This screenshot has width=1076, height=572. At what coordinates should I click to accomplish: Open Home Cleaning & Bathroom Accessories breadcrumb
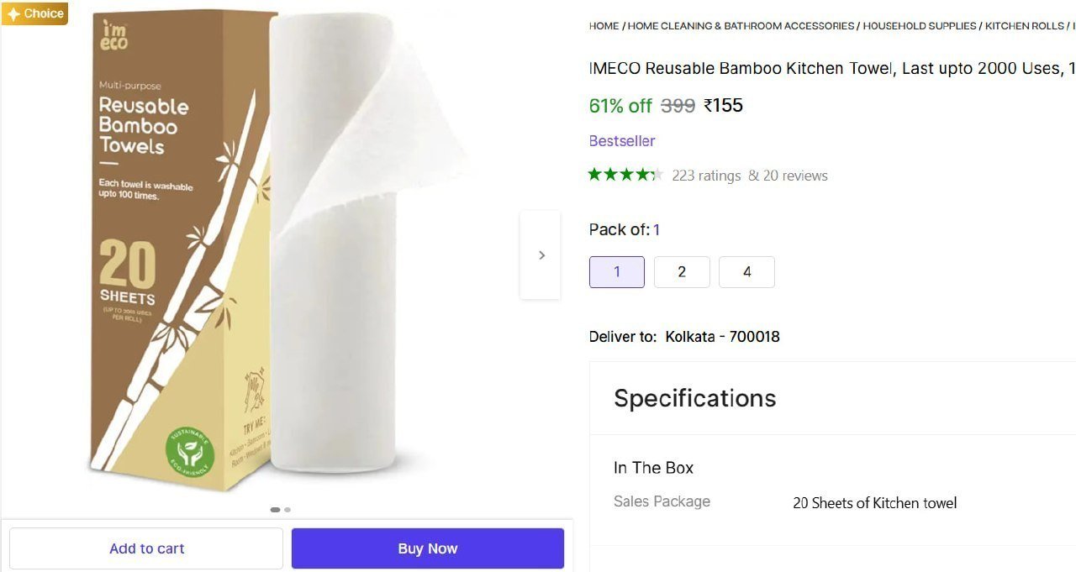[x=741, y=26]
